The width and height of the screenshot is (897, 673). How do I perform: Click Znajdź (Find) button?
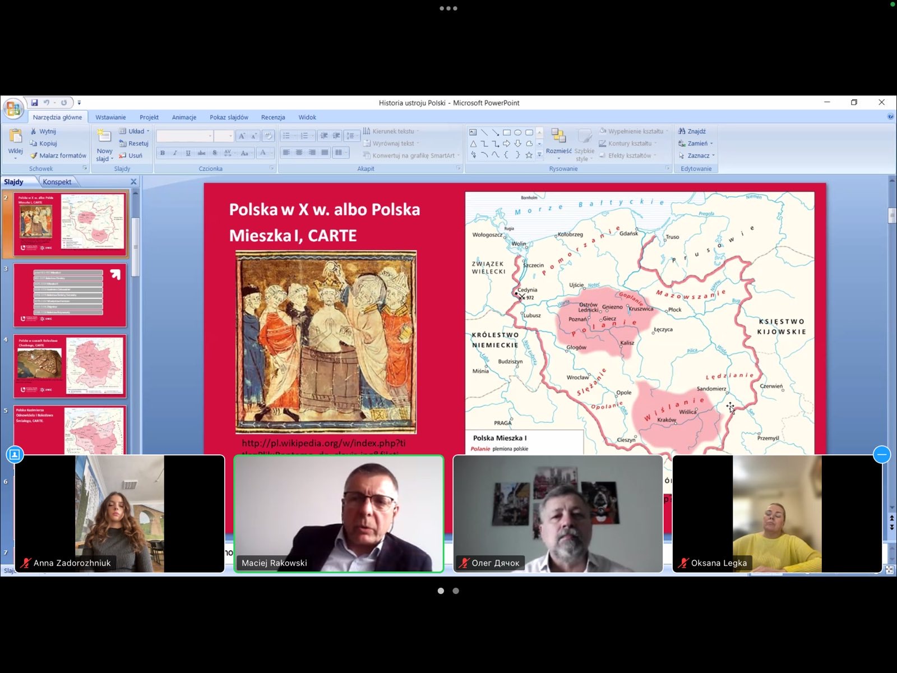coord(692,131)
